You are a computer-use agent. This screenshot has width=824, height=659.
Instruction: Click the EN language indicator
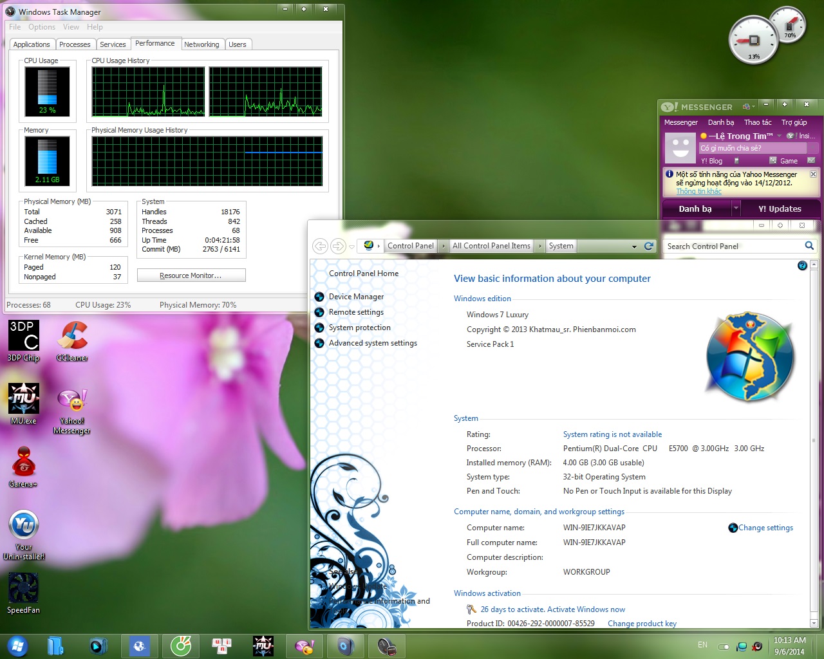(702, 645)
